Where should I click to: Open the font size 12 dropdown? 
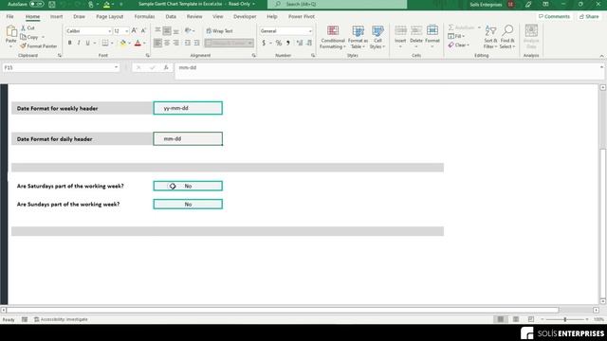[126, 31]
